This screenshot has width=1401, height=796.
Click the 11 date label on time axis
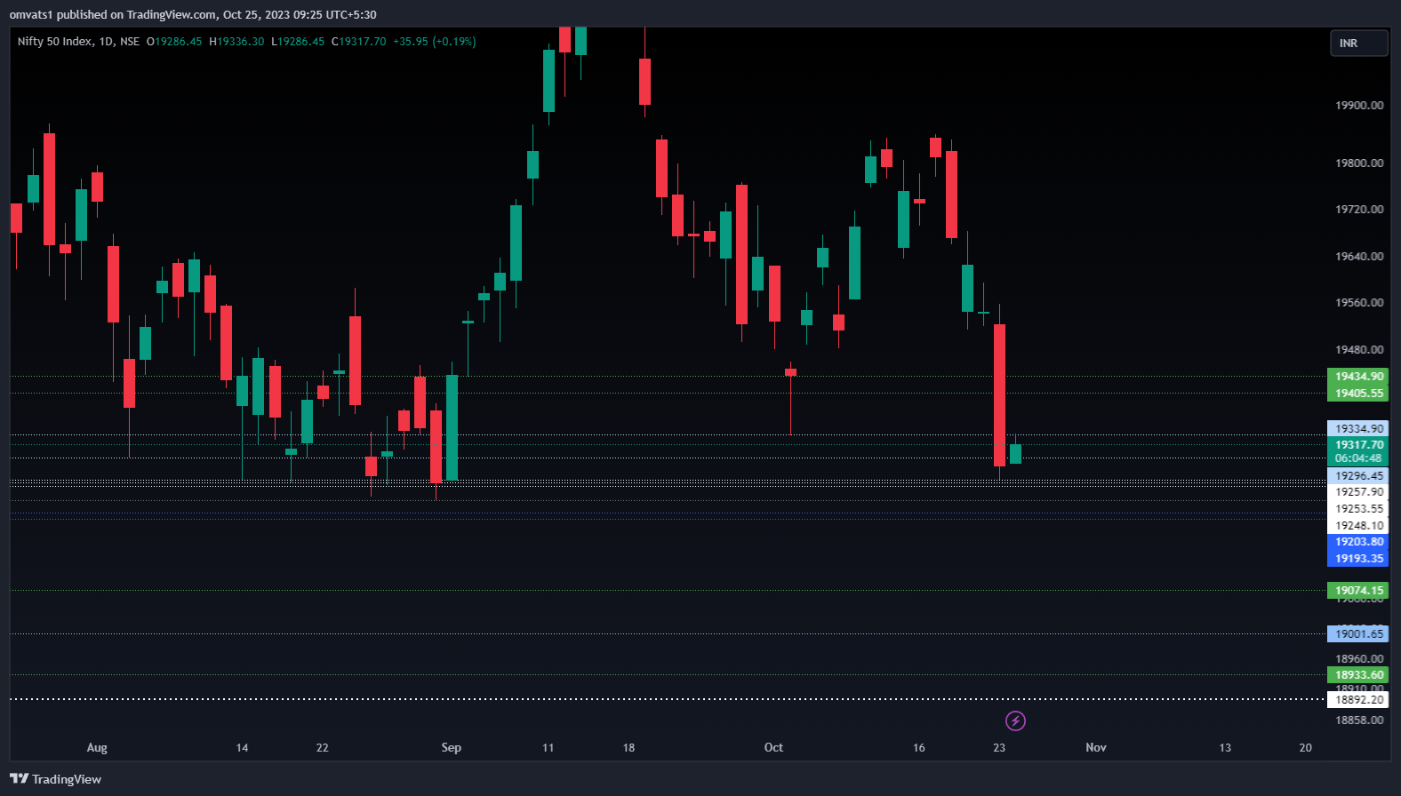point(548,748)
